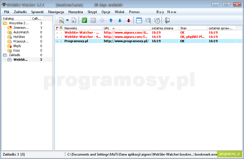Sort by the ostatnie spraw... column
Screen dimensions: 244x159
coord(221,28)
